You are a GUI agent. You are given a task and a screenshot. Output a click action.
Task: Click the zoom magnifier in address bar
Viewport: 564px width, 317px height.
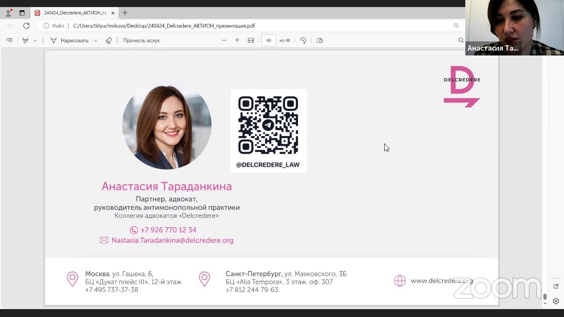[456, 26]
